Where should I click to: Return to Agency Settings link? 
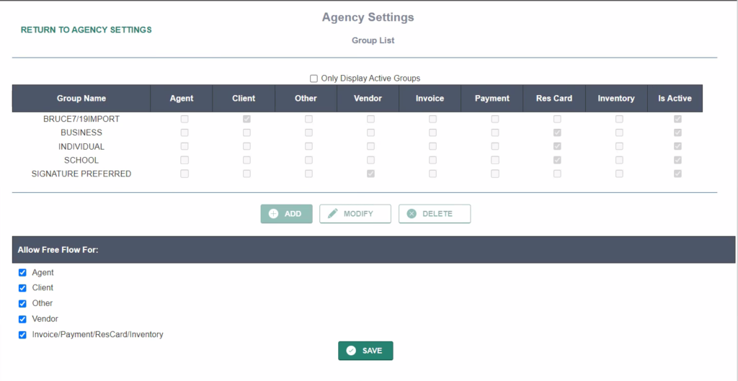click(x=86, y=30)
